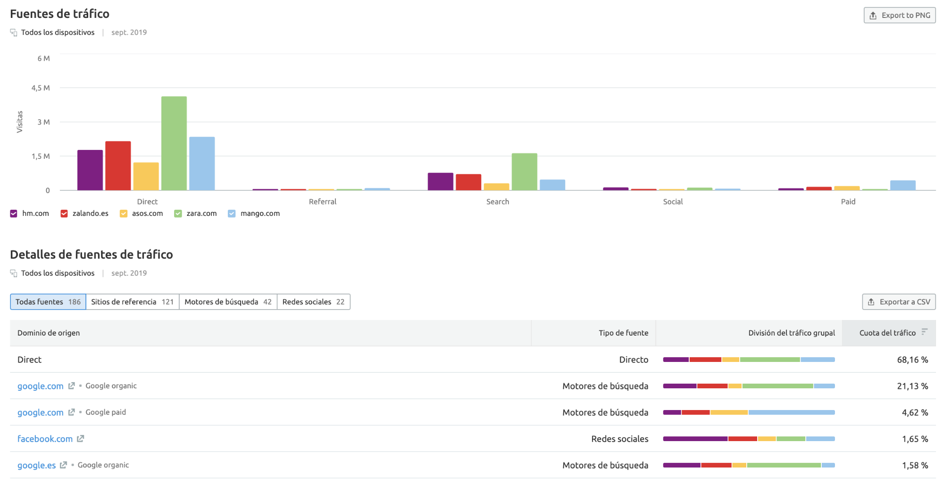The height and width of the screenshot is (484, 943).
Task: Click the Social axis label on chart
Action: pyautogui.click(x=673, y=202)
